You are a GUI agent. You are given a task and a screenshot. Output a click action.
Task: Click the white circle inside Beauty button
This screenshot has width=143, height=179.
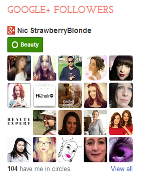15,45
